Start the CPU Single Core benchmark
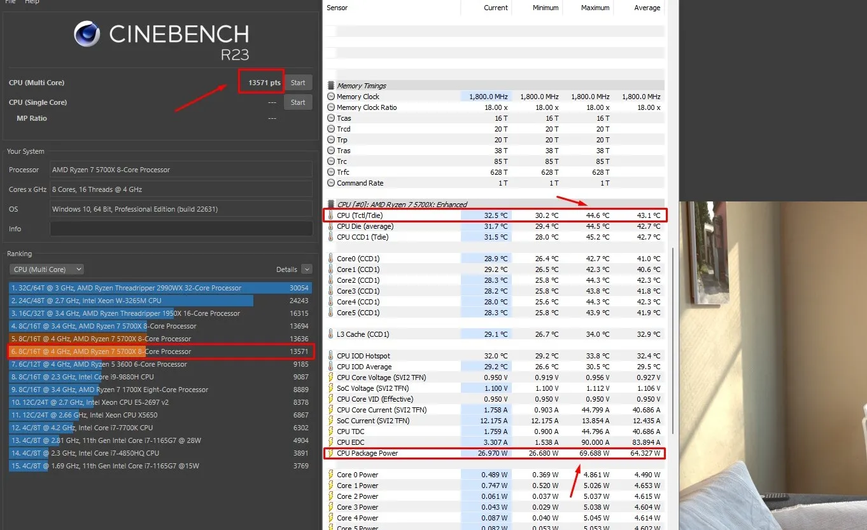The height and width of the screenshot is (530, 867). pos(298,102)
